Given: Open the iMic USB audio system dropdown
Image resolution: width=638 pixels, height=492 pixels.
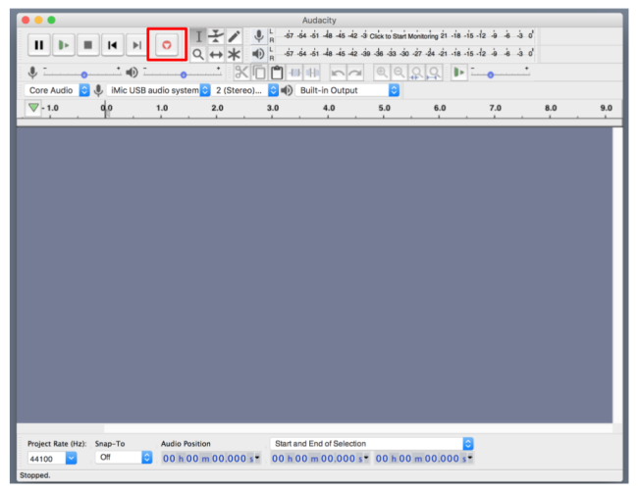Looking at the screenshot, I should click(159, 90).
